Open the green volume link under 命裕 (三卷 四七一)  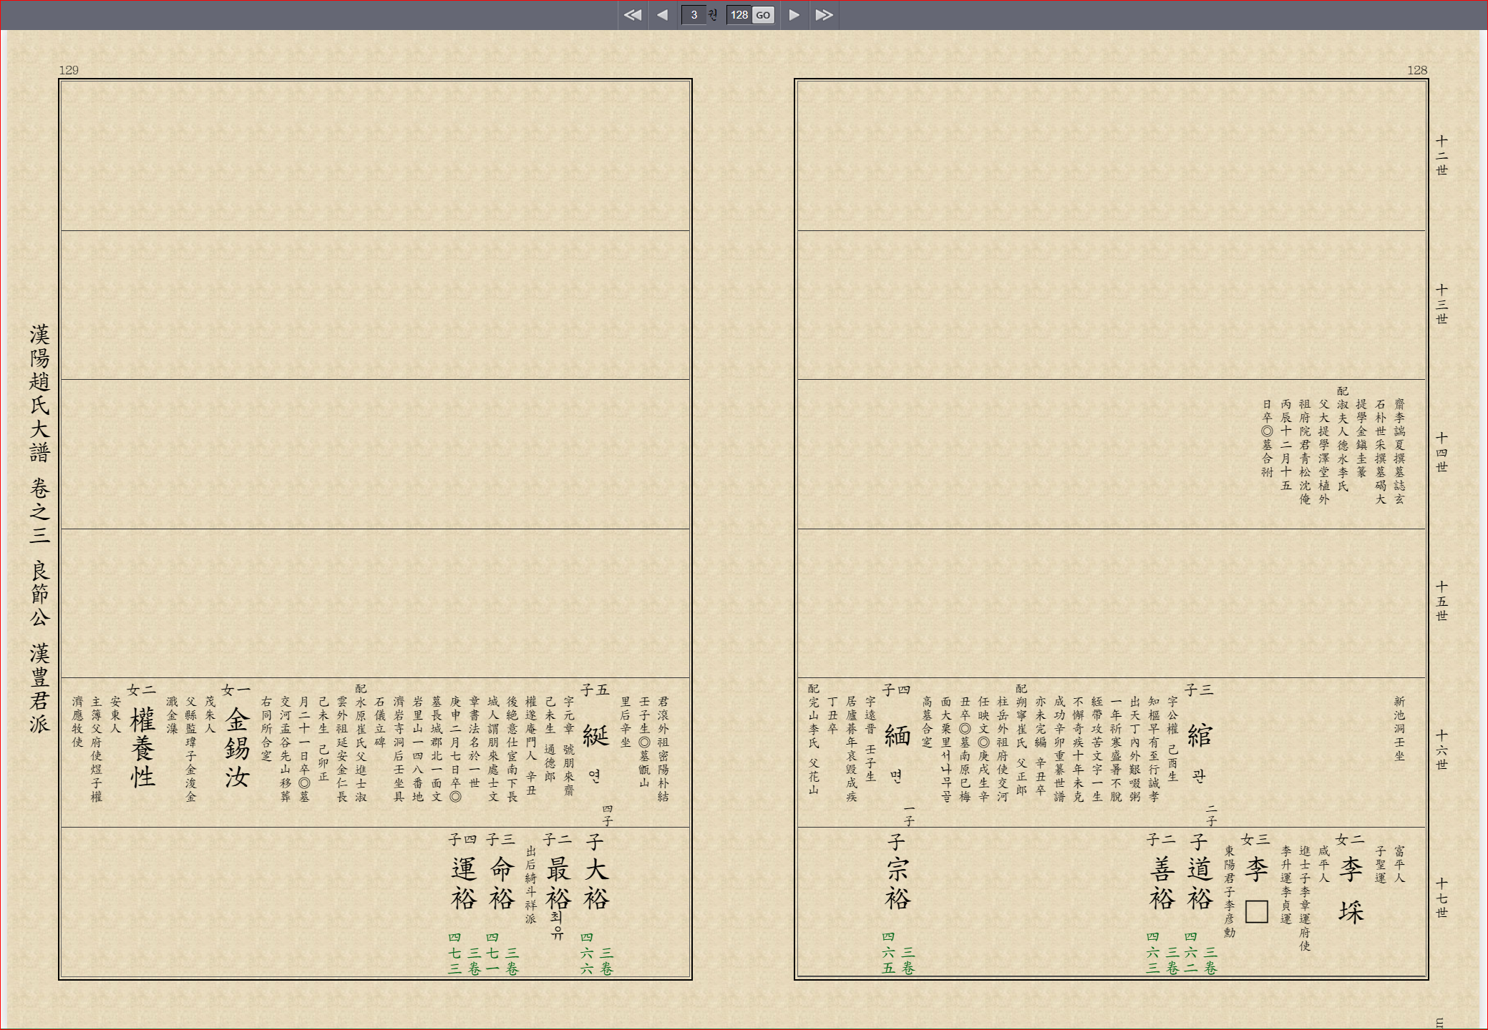502,953
